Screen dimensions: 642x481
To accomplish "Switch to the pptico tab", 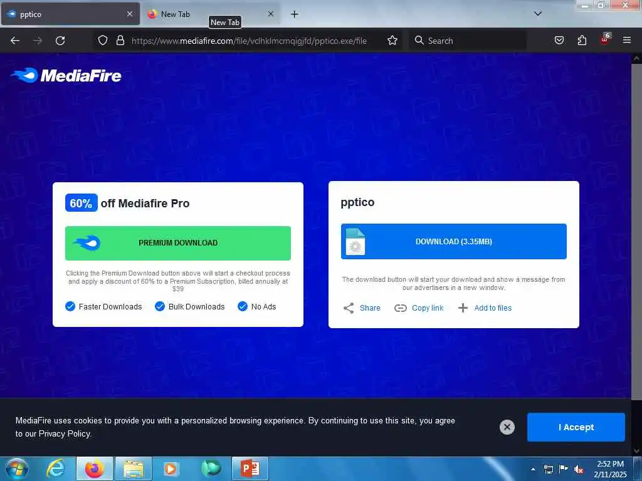I will pos(70,14).
